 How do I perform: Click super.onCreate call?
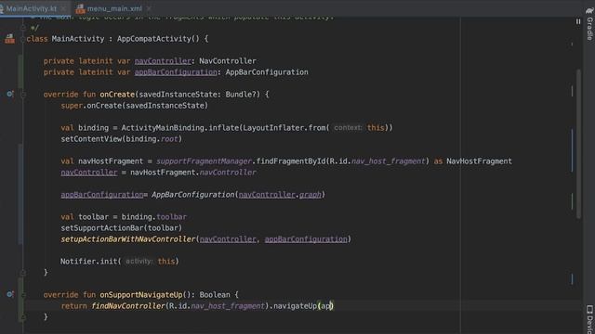91,106
